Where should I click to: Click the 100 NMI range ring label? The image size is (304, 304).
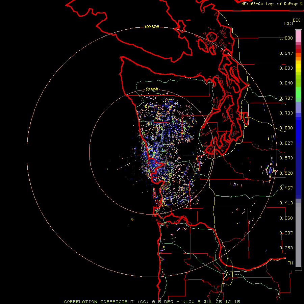152,27
